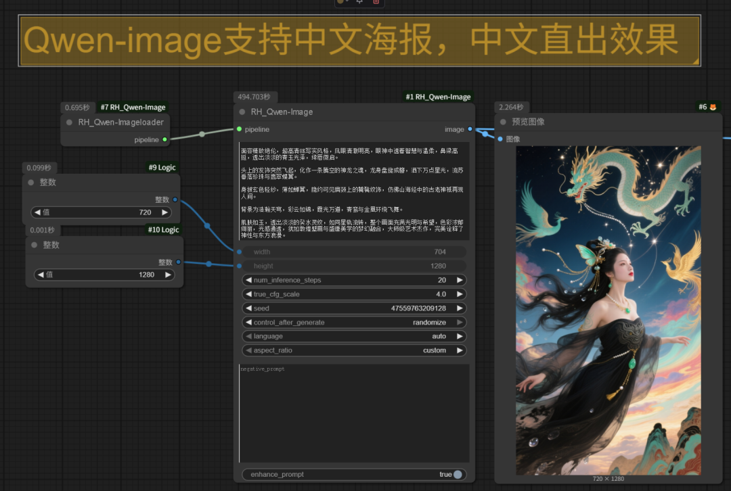731x491 pixels.
Task: Click the generated dragon lady preview image
Action: (x=608, y=310)
